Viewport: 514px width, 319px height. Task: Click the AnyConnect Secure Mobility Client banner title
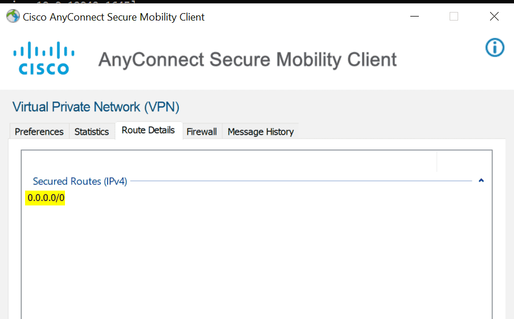[x=247, y=59]
